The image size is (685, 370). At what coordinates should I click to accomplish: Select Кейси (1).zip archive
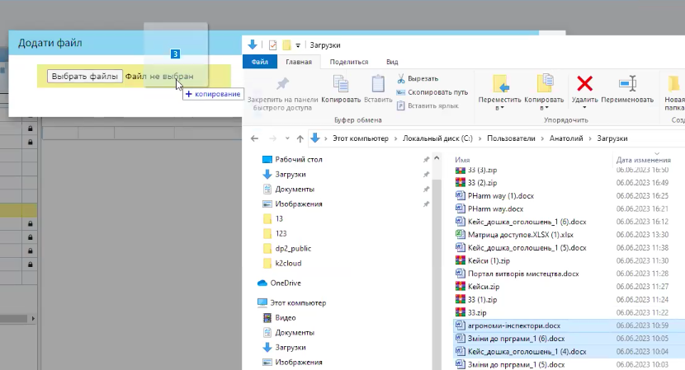point(489,261)
